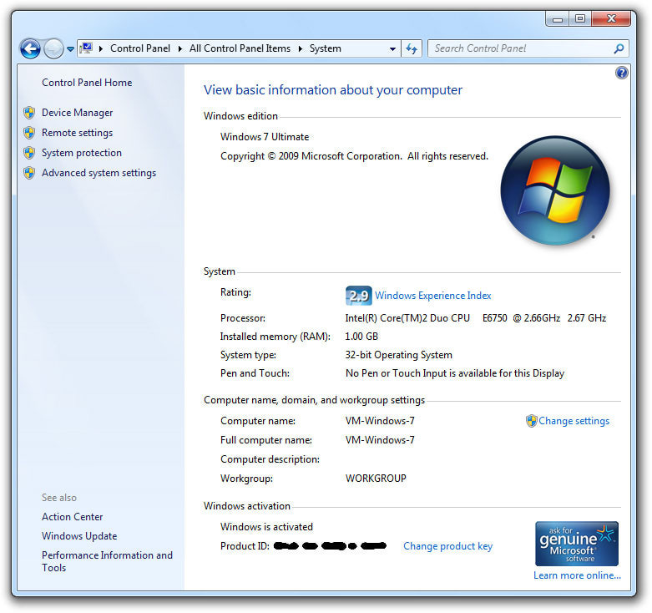
Task: Select All Control Panel Items breadcrumb
Action: click(240, 48)
